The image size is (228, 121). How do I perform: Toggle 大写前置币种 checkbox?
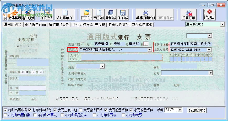tap(106, 110)
